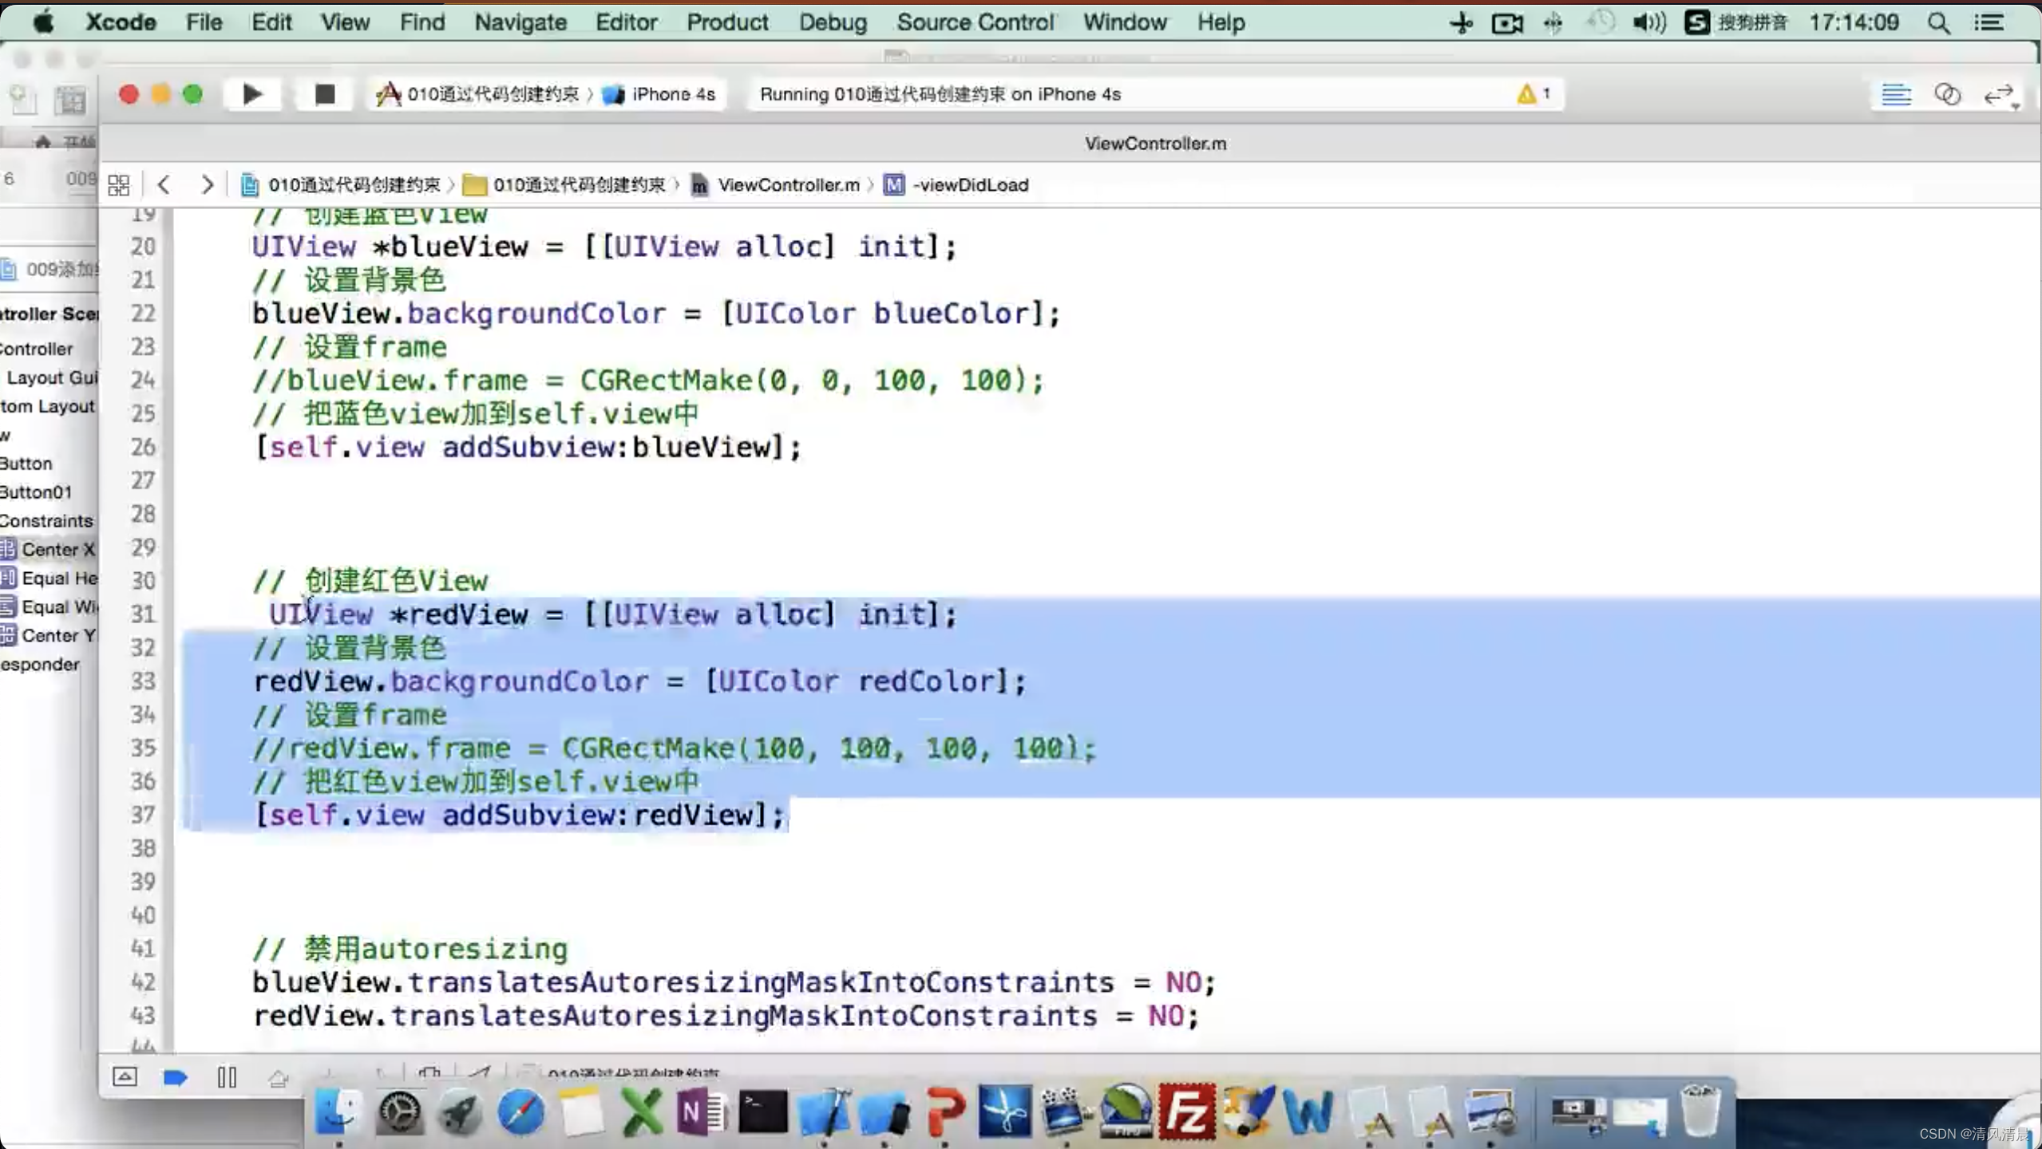
Task: Open the Source Control menu
Action: (x=975, y=22)
